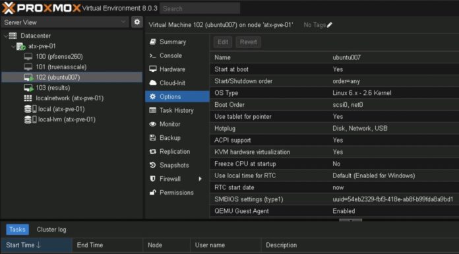Select 100 (pfsense260) in the tree

72,57
